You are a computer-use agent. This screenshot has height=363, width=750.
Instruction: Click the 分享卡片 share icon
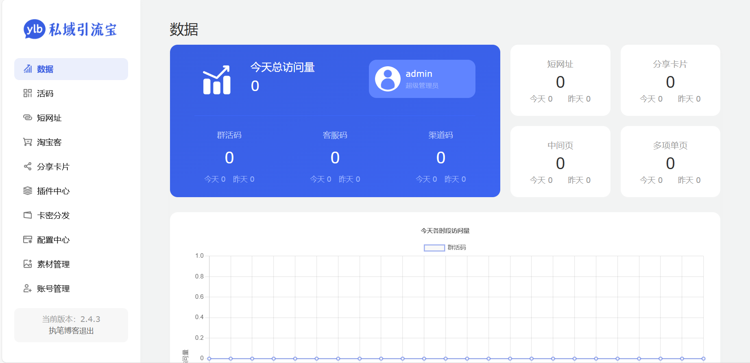click(x=28, y=167)
